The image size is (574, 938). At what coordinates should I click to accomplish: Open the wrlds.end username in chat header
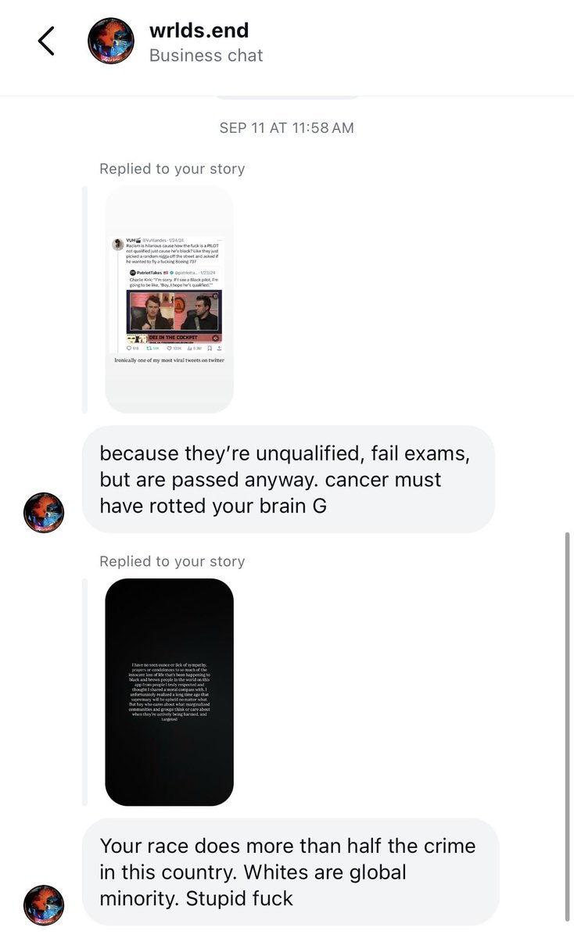199,30
